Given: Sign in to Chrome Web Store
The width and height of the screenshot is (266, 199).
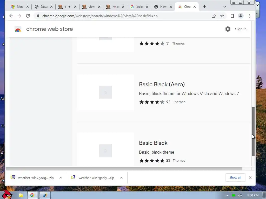Looking at the screenshot, I should [x=241, y=29].
